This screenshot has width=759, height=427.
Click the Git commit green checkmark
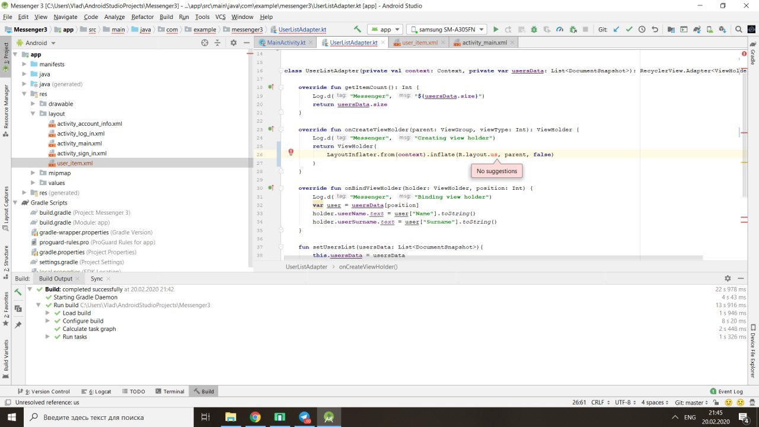[629, 29]
